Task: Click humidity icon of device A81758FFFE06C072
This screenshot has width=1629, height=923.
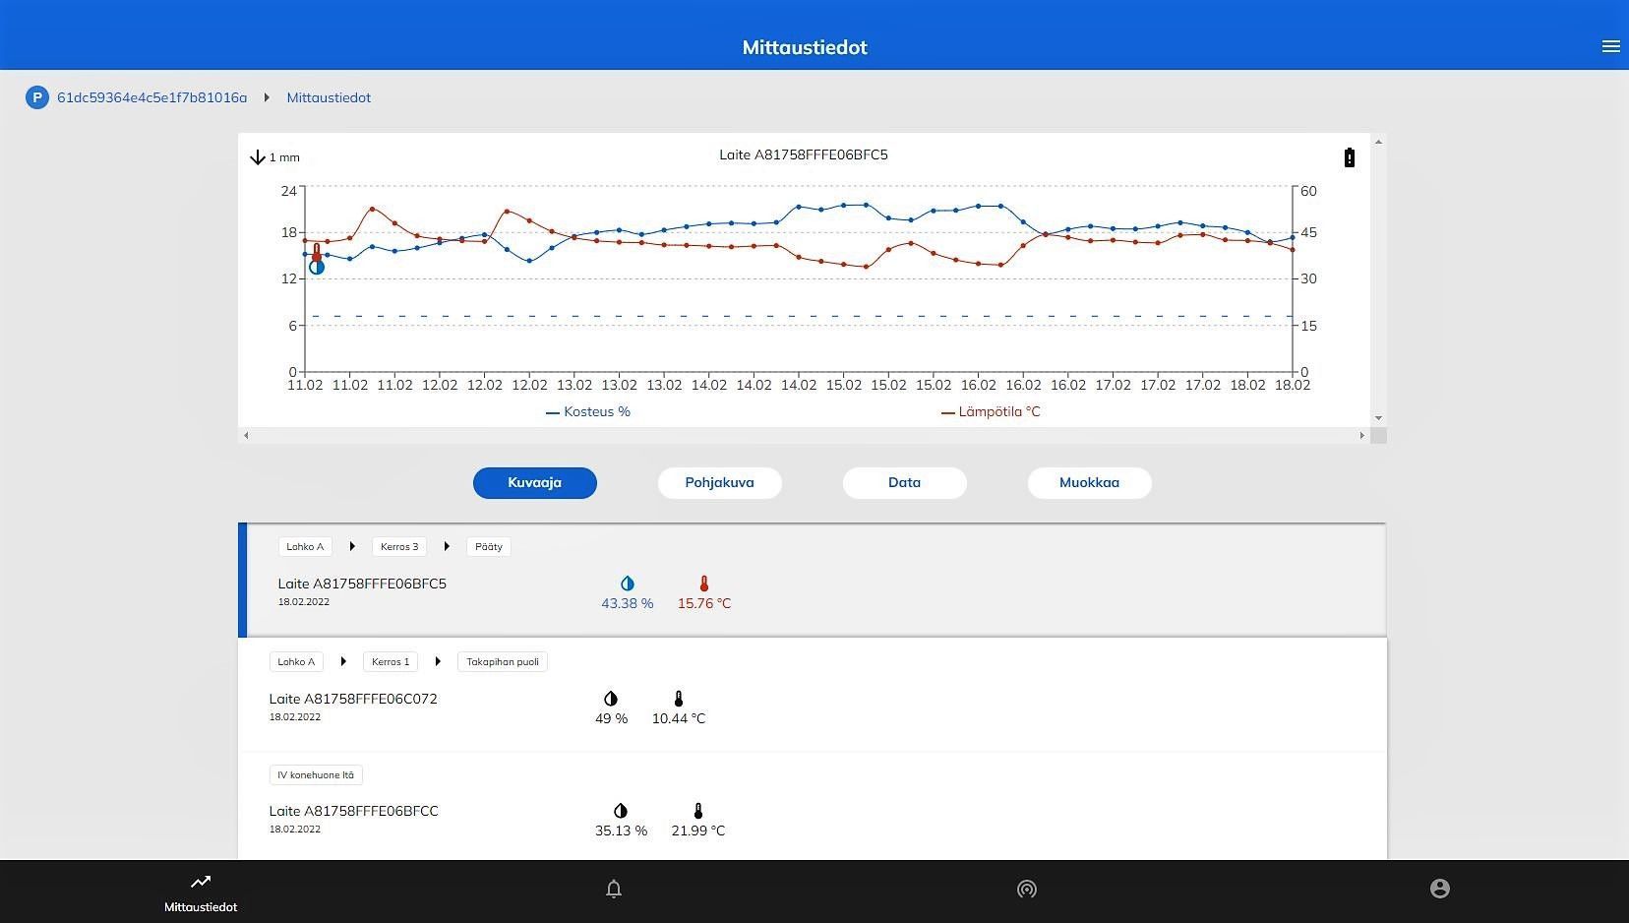Action: point(611,699)
